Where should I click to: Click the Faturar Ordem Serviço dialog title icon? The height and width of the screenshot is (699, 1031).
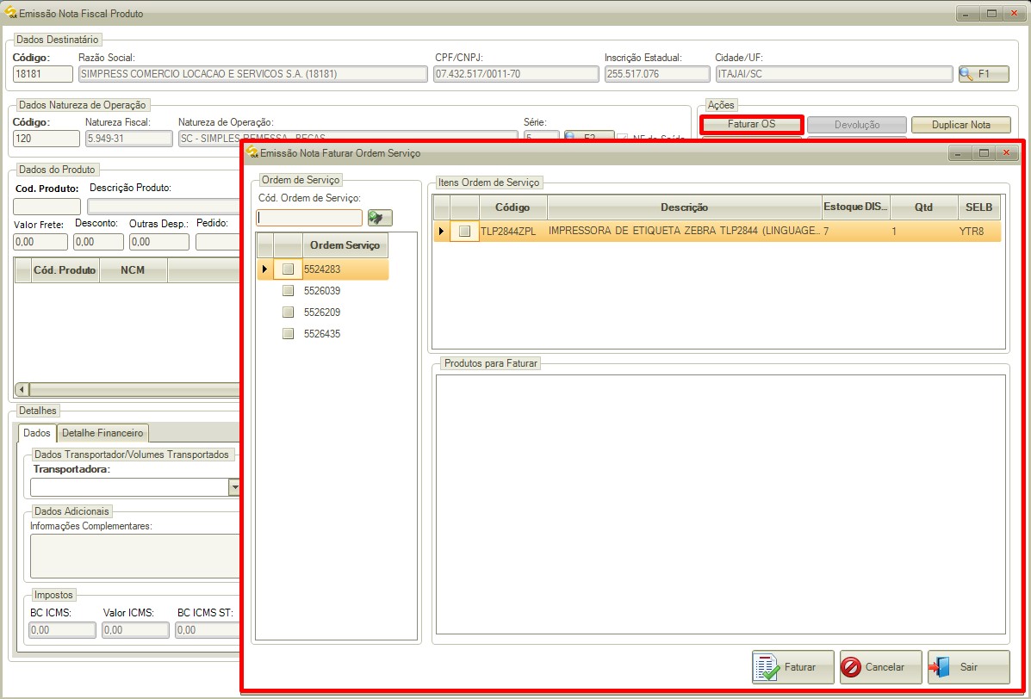click(x=252, y=153)
